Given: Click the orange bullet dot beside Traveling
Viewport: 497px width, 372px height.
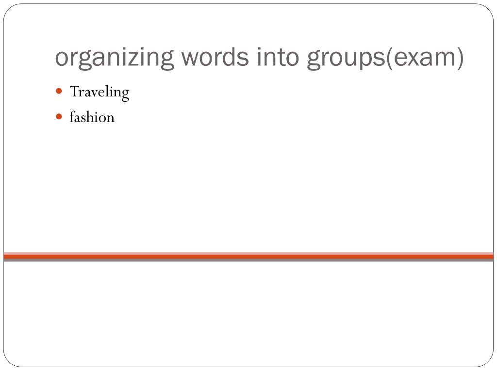Looking at the screenshot, I should [59, 92].
